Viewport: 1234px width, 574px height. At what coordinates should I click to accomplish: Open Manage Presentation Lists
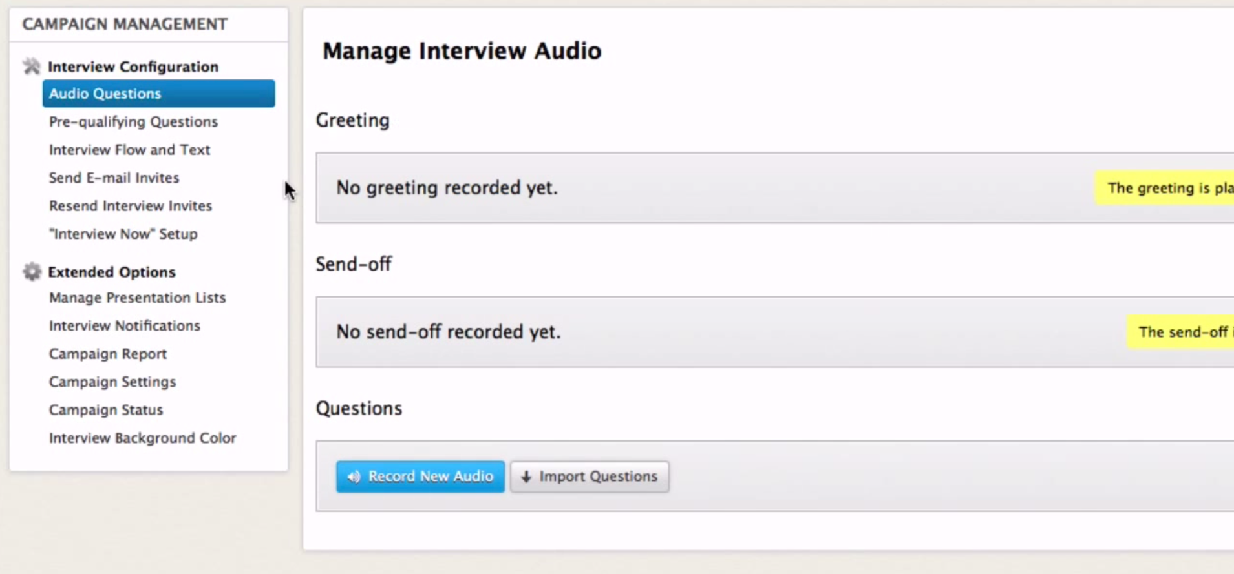137,298
